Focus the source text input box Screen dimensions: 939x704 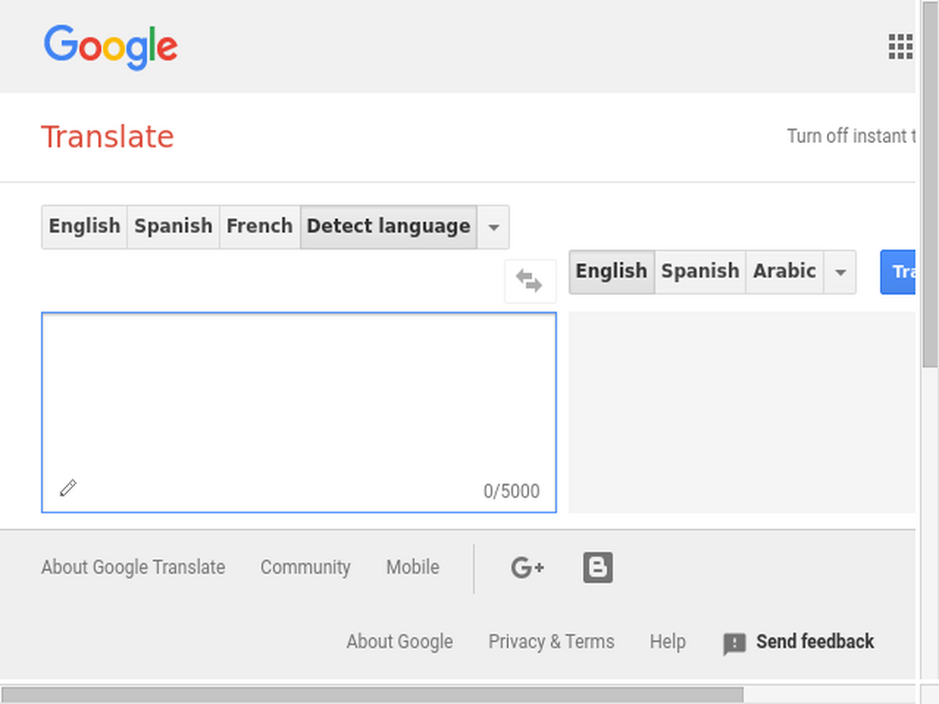point(299,412)
